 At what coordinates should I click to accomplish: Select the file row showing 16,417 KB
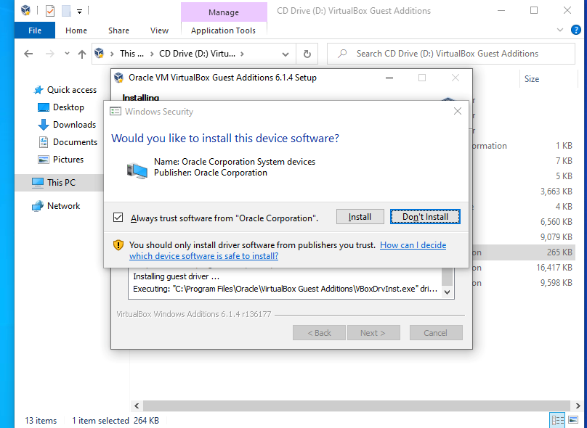(525, 268)
